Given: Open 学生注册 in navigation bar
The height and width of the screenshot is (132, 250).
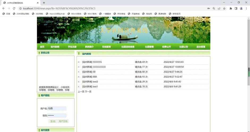Looking at the screenshot, I should 72,47.
